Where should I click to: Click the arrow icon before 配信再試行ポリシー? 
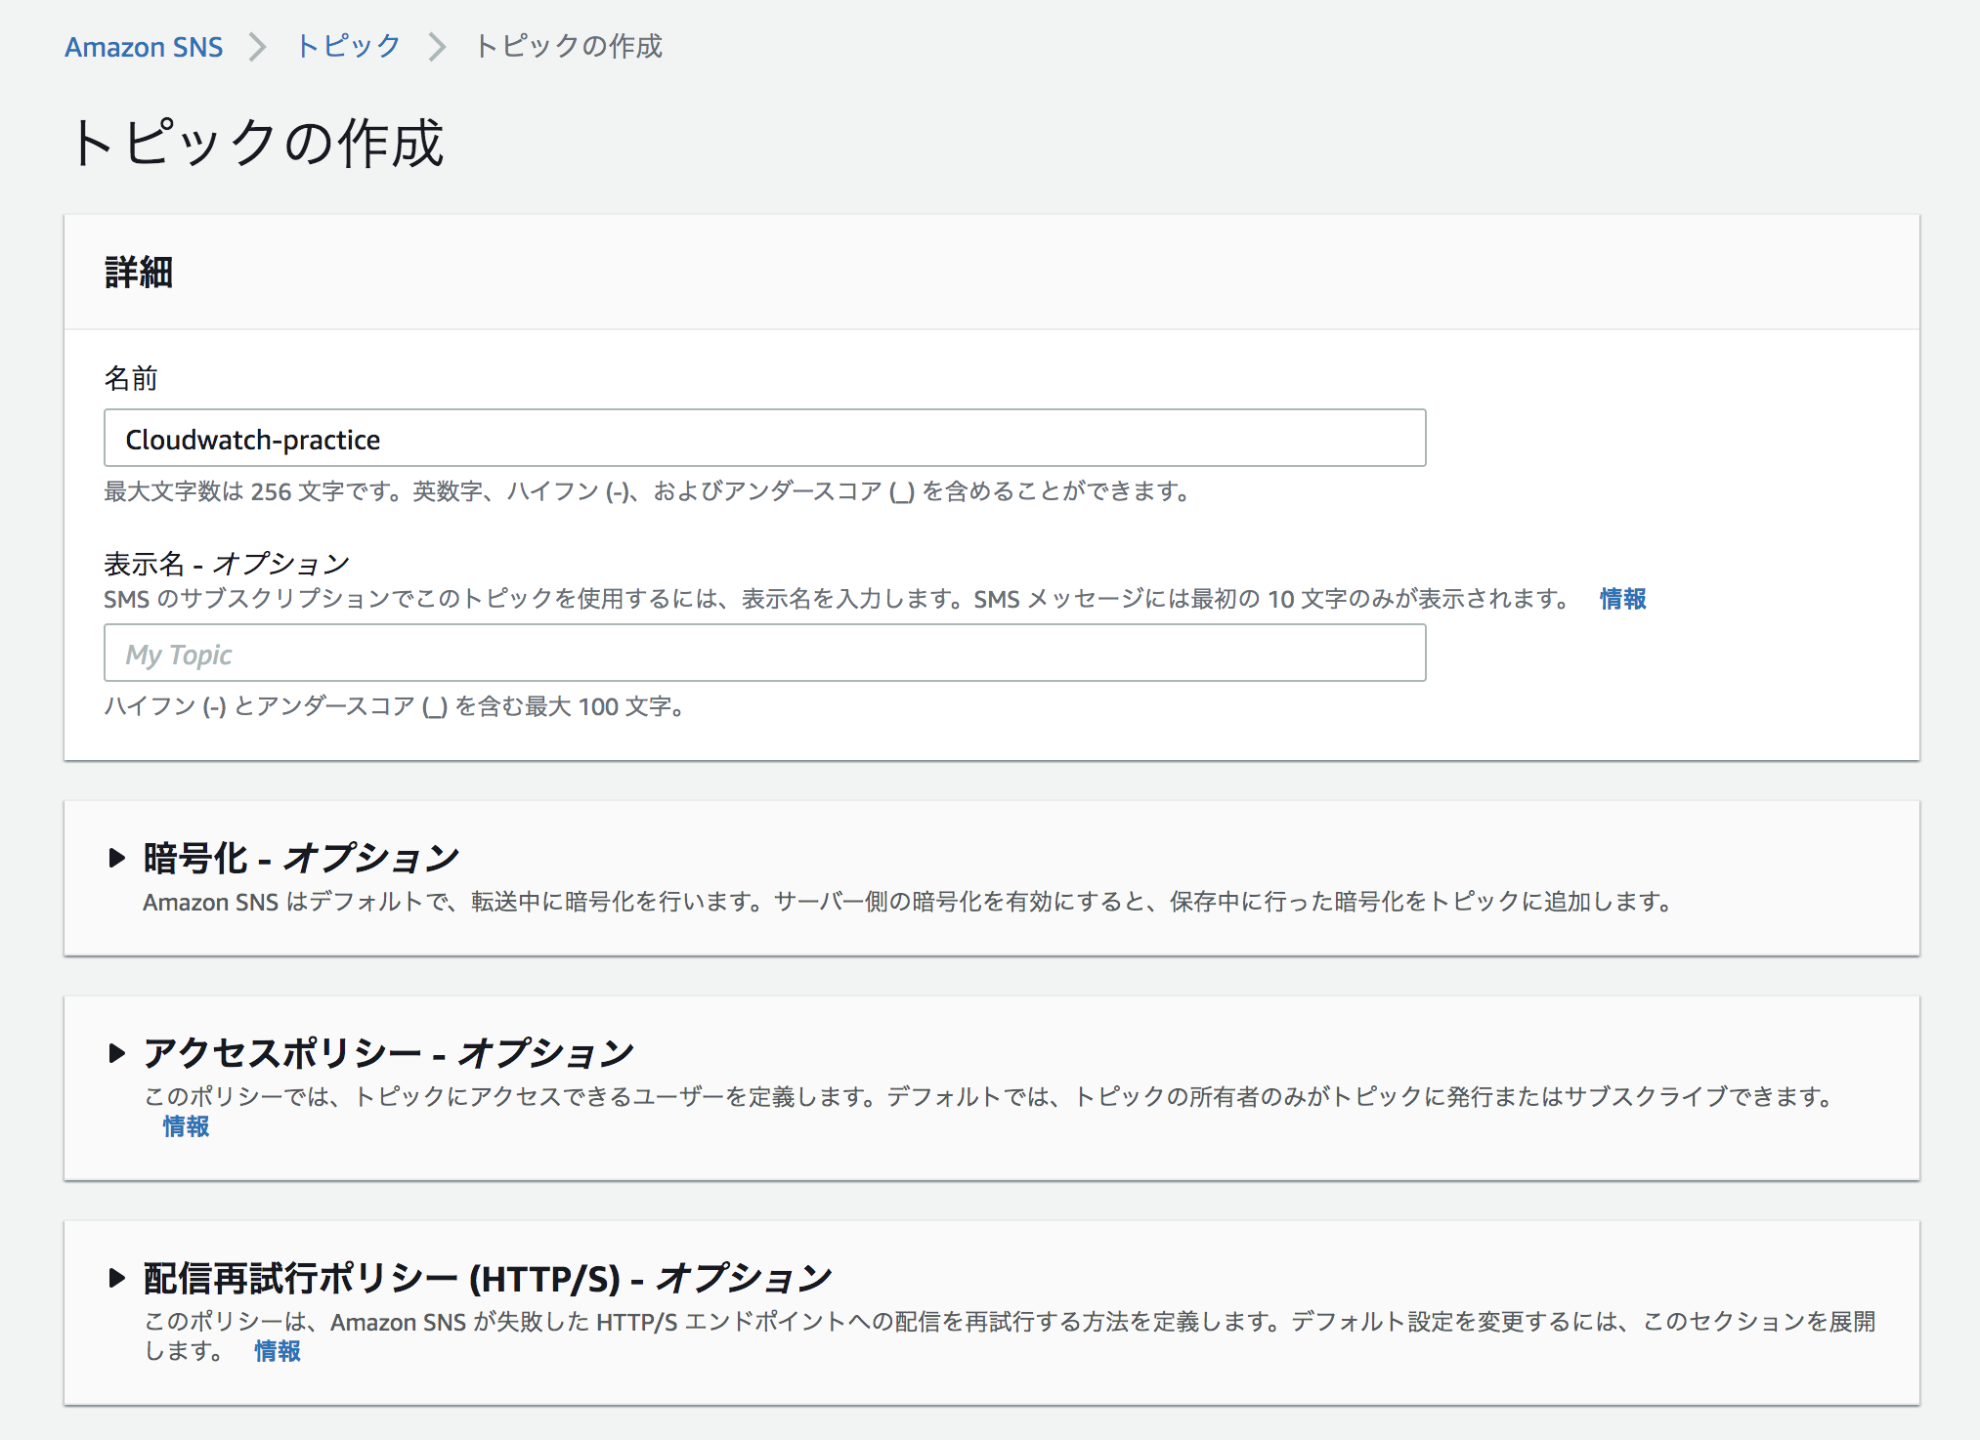pos(117,1275)
